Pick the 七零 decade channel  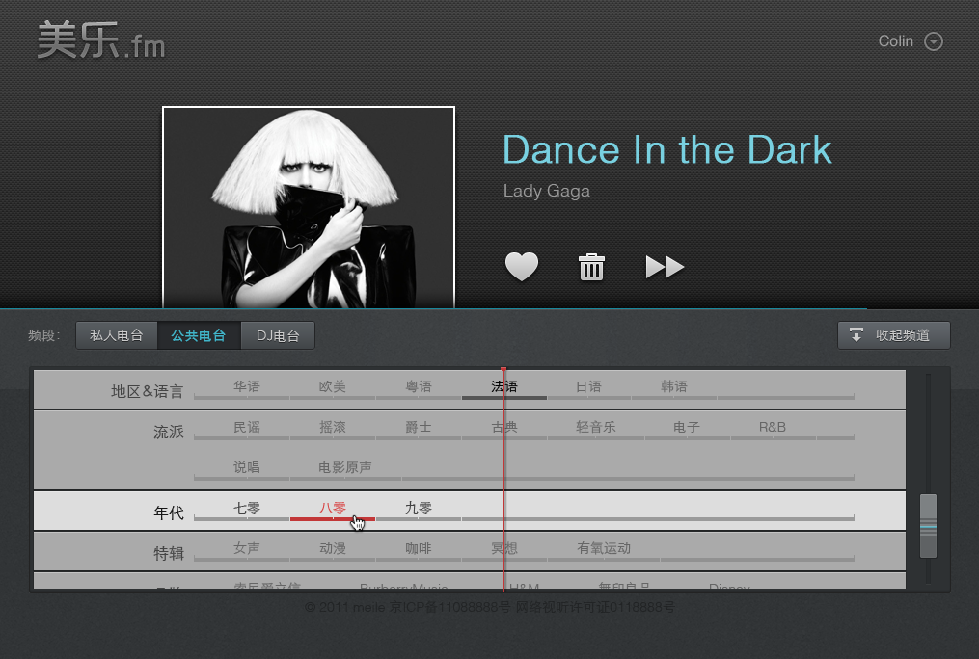pyautogui.click(x=247, y=508)
